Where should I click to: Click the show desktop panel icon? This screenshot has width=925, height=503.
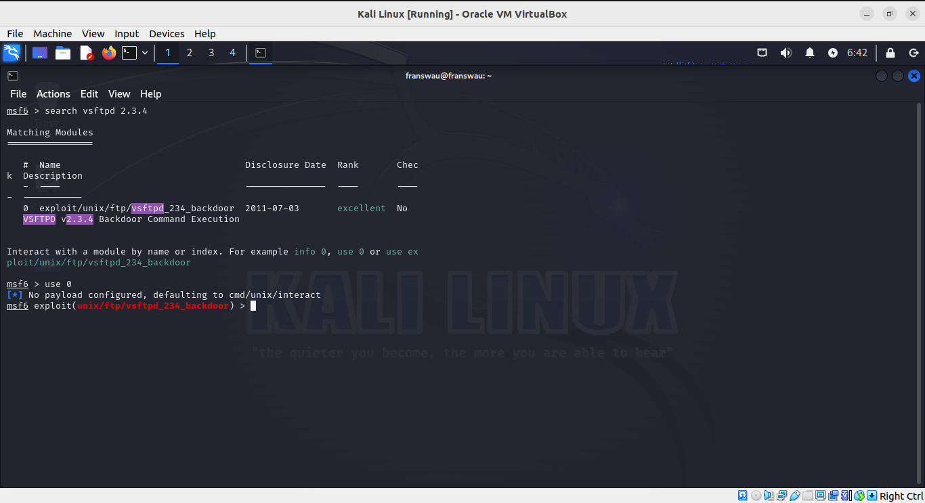40,53
